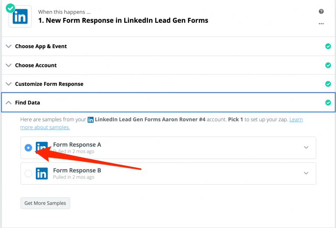Click green check badge on step header icon
The width and height of the screenshot is (336, 228).
[10, 8]
